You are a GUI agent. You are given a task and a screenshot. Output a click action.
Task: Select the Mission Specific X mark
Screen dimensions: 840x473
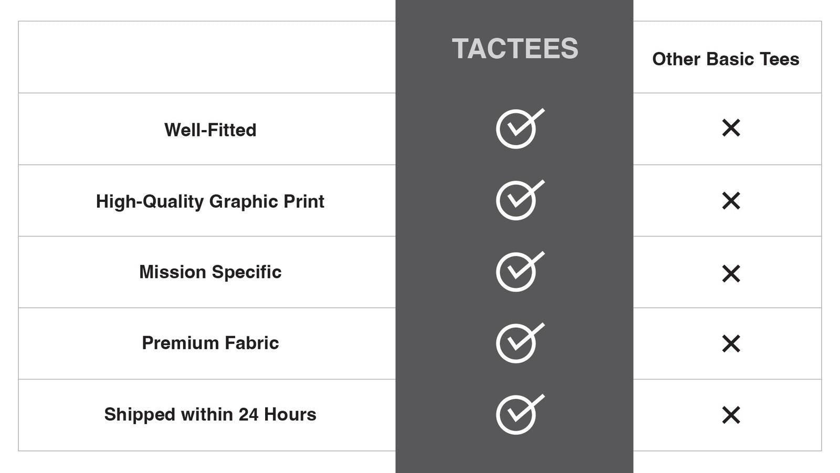731,273
